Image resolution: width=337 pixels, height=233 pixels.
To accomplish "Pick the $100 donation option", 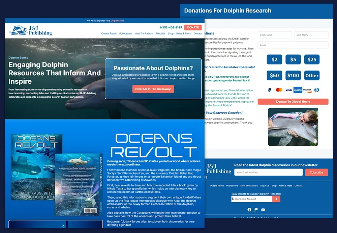I will point(293,75).
